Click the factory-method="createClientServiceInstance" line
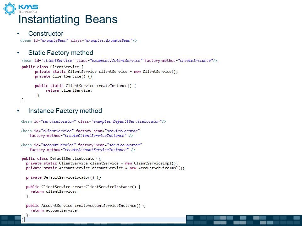This screenshot has height=226, width=302. coord(81,136)
